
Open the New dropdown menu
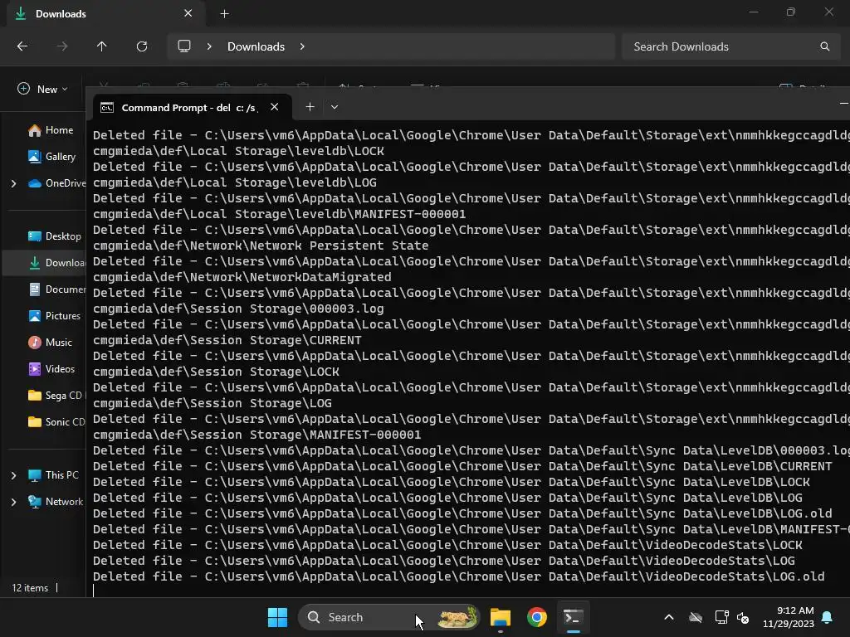pos(43,89)
